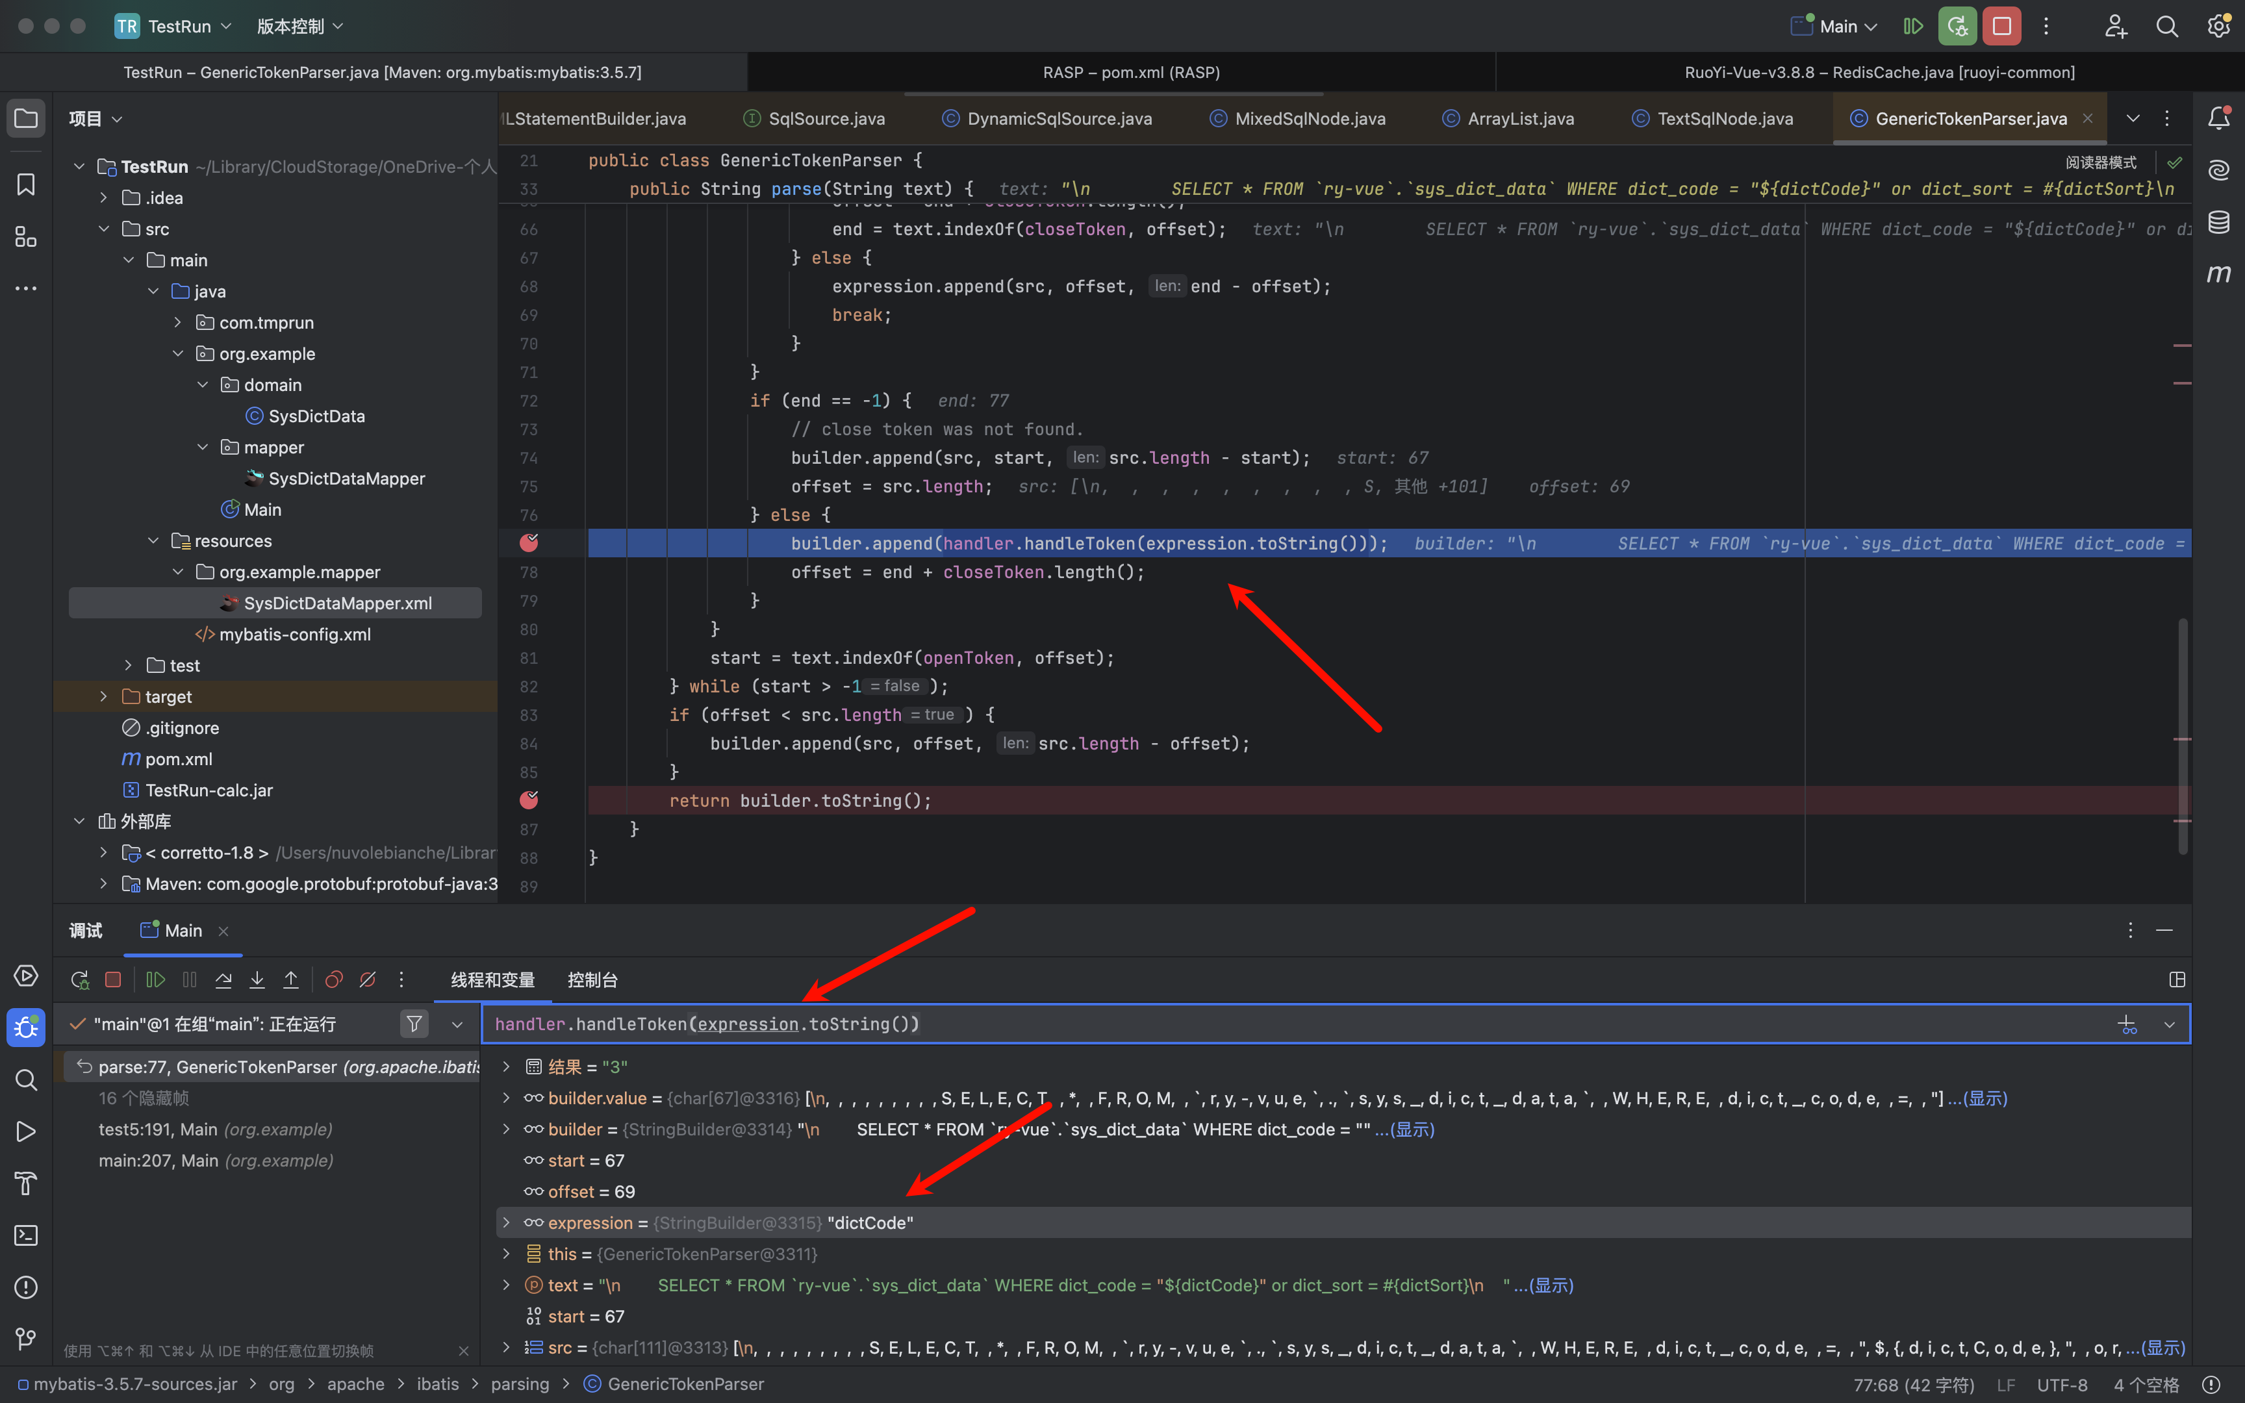This screenshot has height=1403, width=2245.
Task: Resume program in debug toolbar
Action: click(x=156, y=980)
